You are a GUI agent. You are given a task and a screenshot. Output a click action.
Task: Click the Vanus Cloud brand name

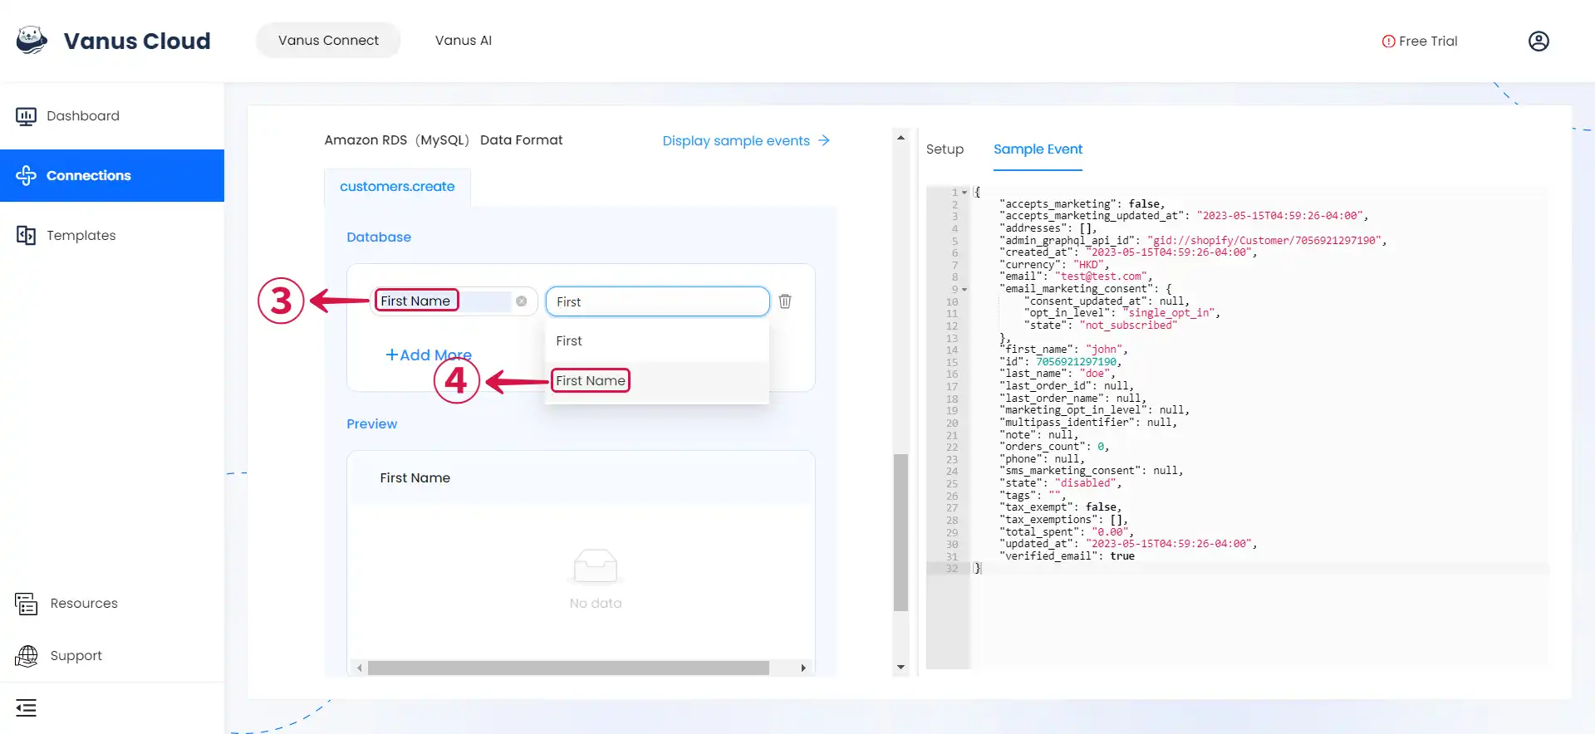click(137, 41)
